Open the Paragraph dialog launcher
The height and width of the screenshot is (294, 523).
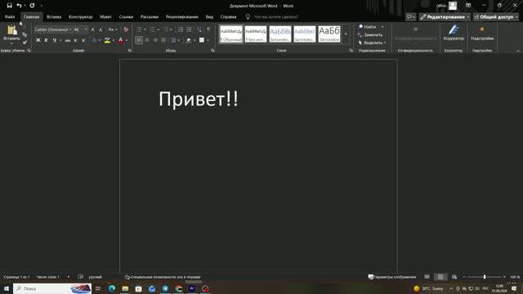tap(212, 51)
